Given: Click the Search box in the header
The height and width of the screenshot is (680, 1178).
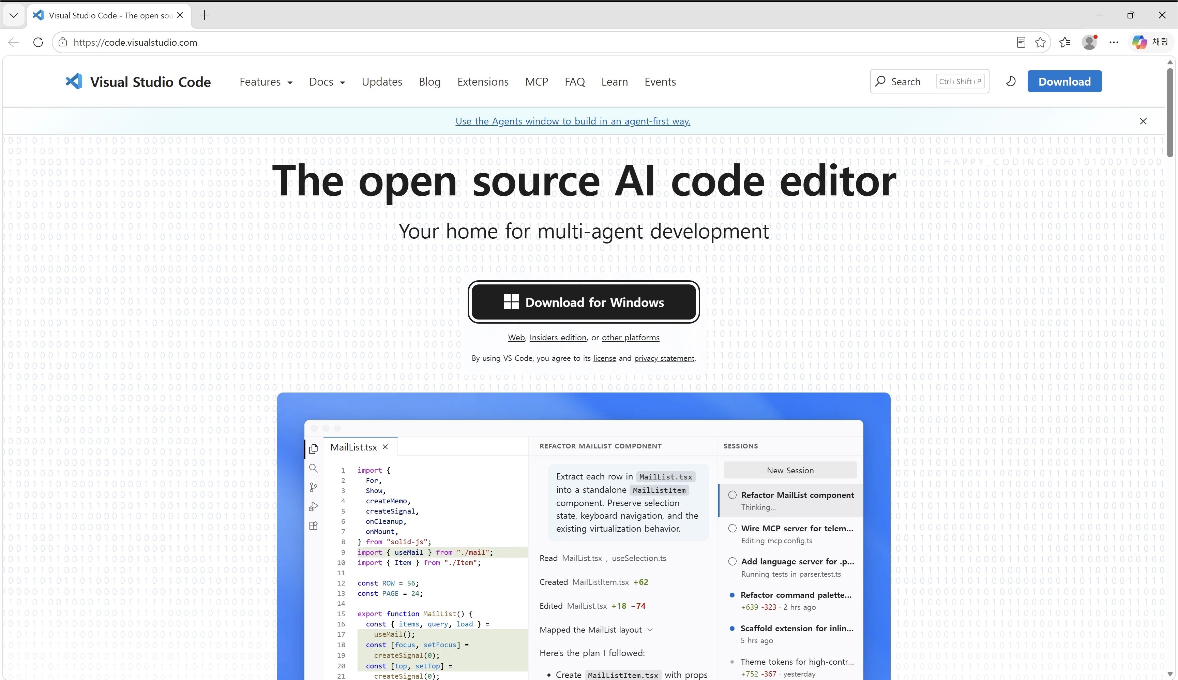Looking at the screenshot, I should point(929,81).
